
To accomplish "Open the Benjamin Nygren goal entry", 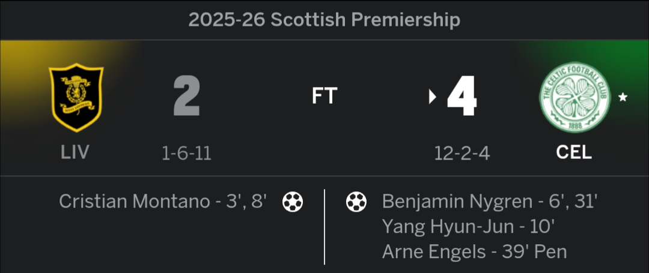I will [x=489, y=202].
